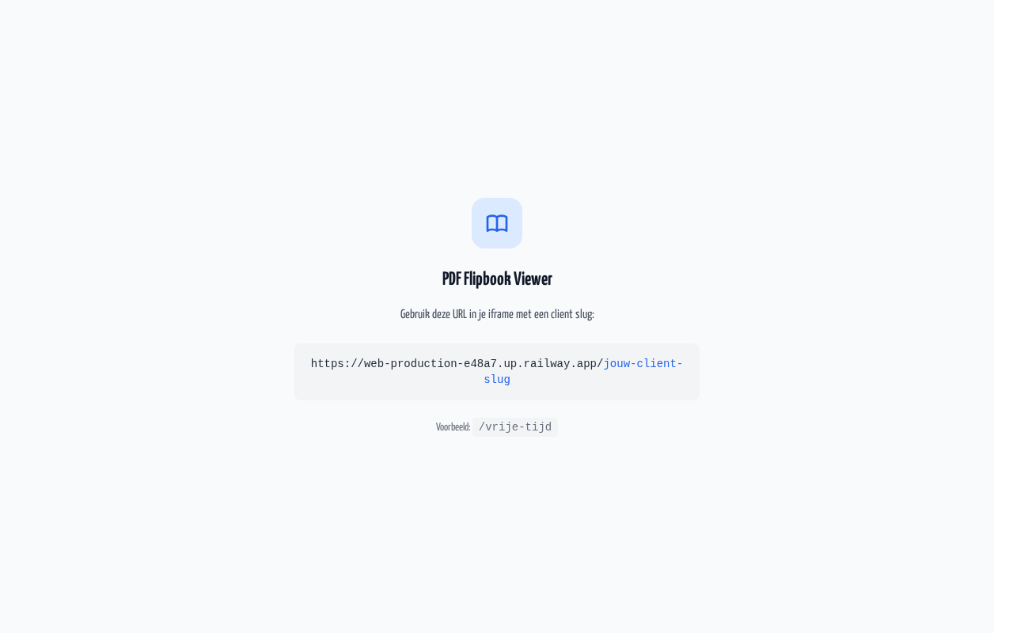Click 'tijd' in the example slug chip
This screenshot has height=633, width=1013.
coord(538,427)
